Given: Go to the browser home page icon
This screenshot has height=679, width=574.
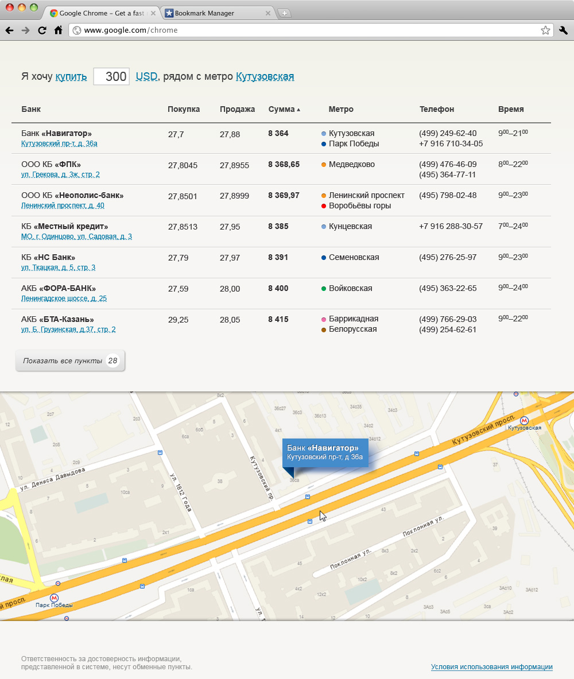Looking at the screenshot, I should point(58,30).
